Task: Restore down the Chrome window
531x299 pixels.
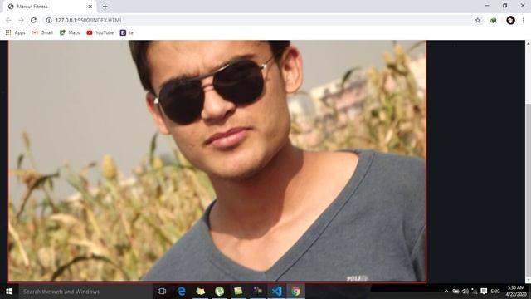Action: tap(504, 6)
